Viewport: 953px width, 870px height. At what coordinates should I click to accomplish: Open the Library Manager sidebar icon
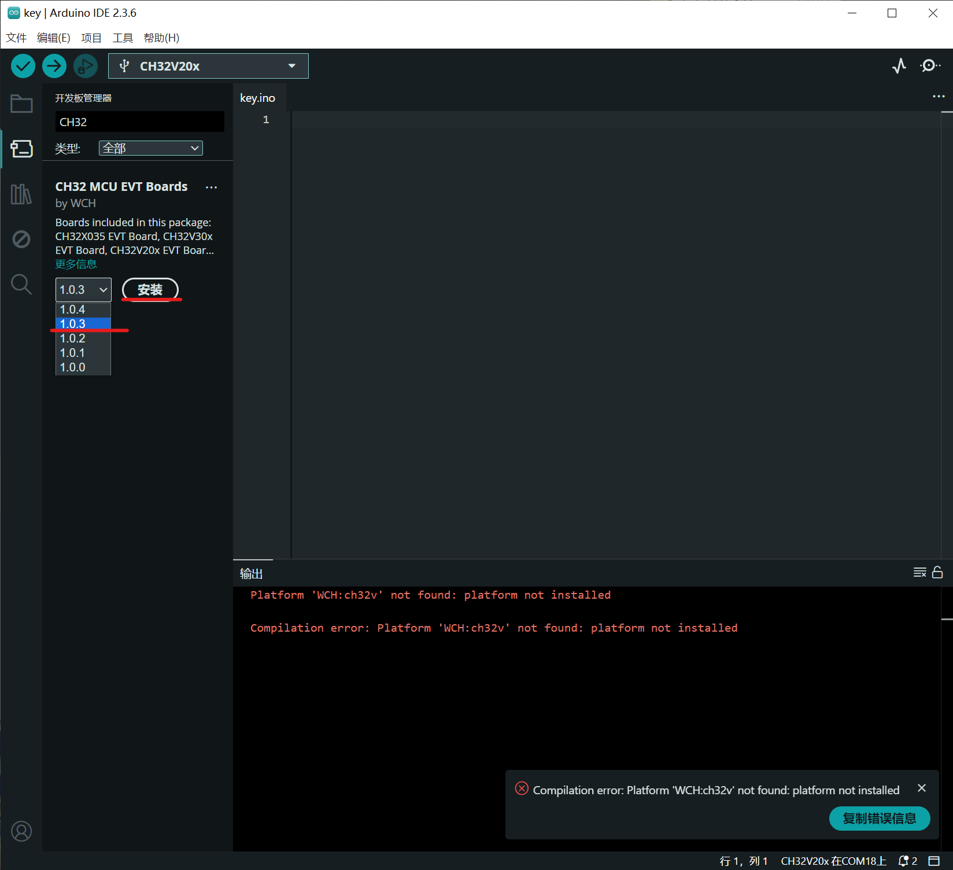click(x=21, y=194)
